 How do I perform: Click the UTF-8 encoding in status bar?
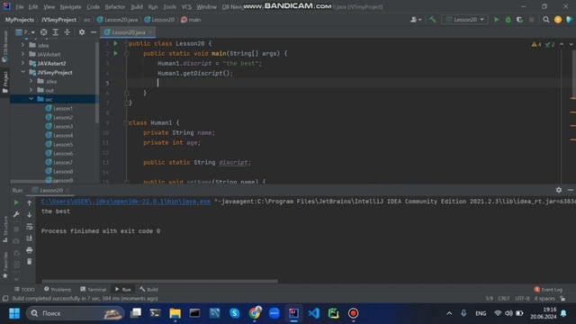click(522, 299)
